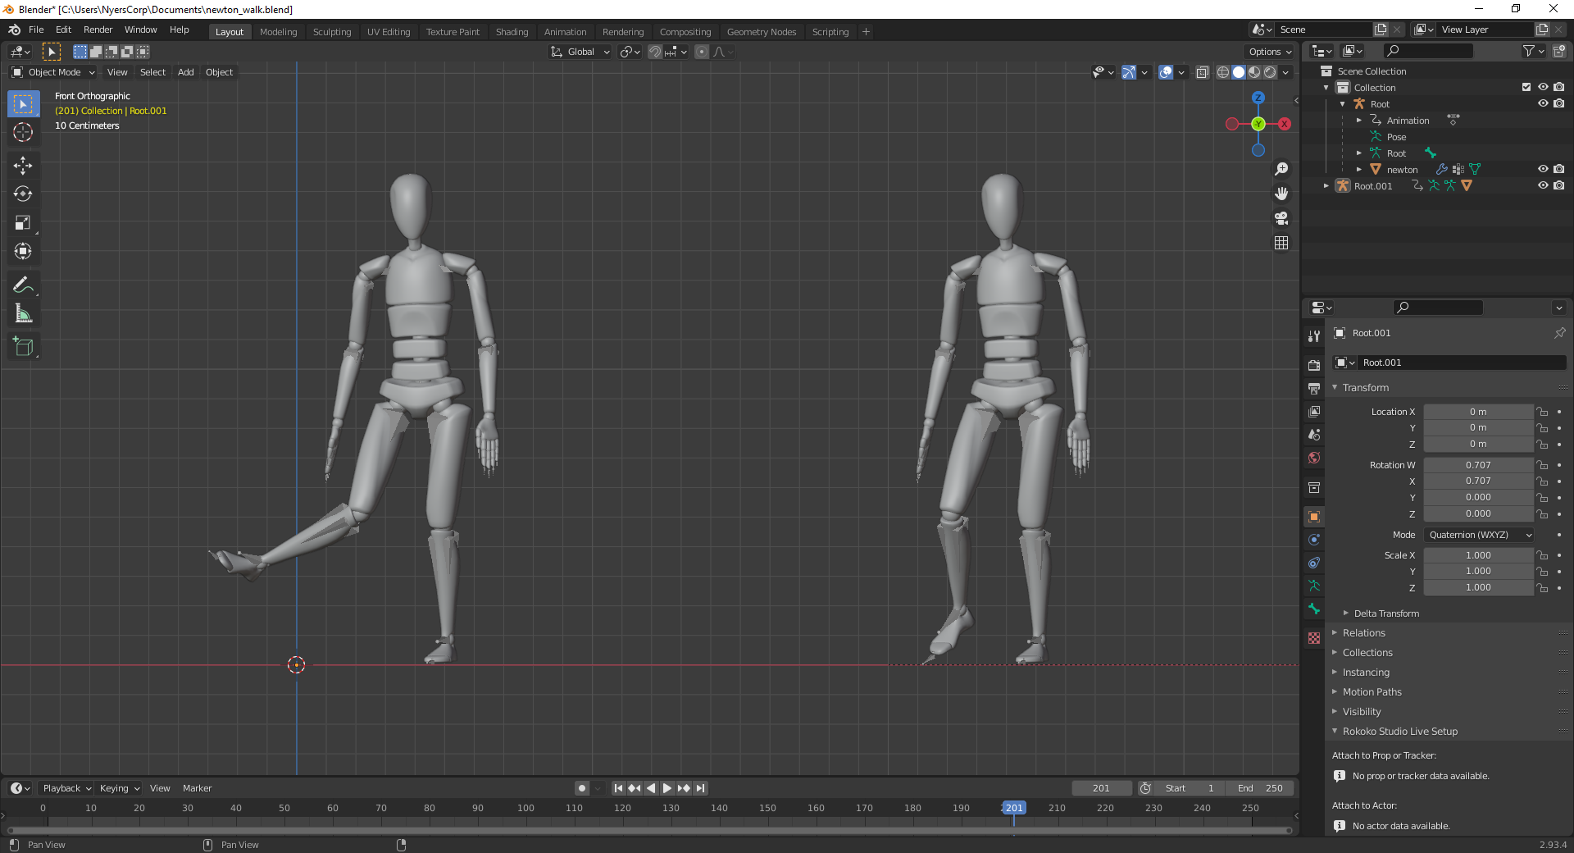Select the Move tool in the viewport toolbar
1574x853 pixels.
23,166
